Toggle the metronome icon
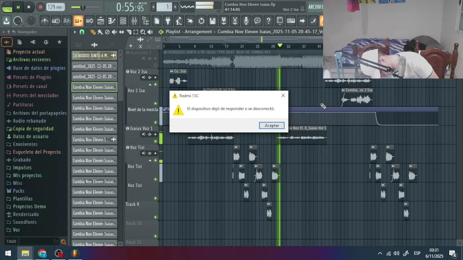Viewport: 463px width, 260px height. [x=44, y=21]
